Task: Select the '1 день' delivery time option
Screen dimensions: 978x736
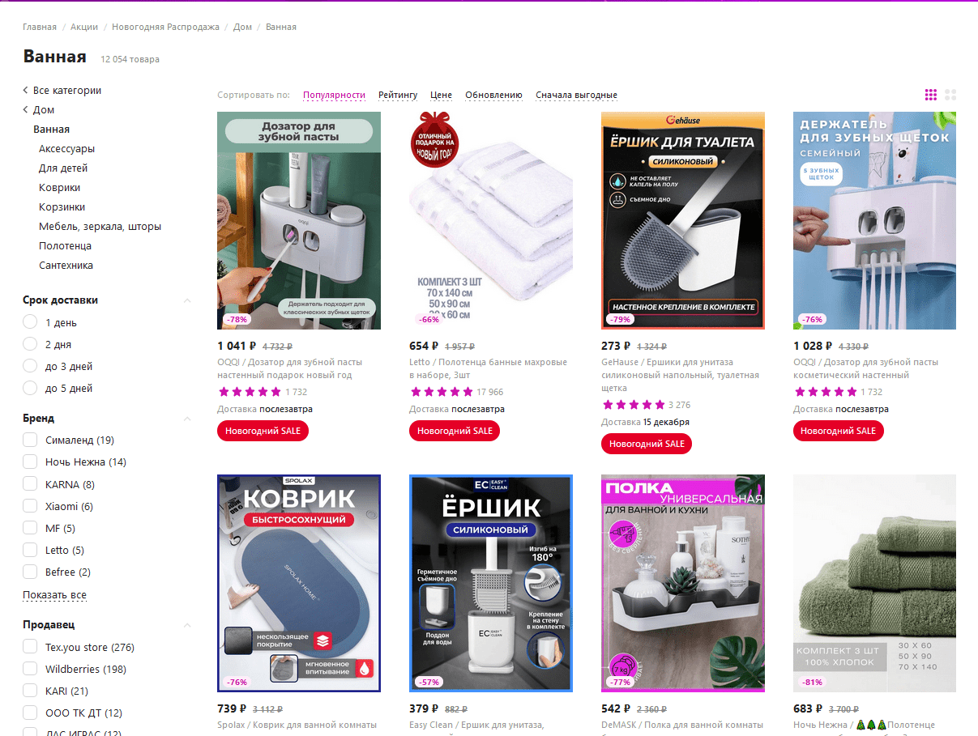Action: 31,322
